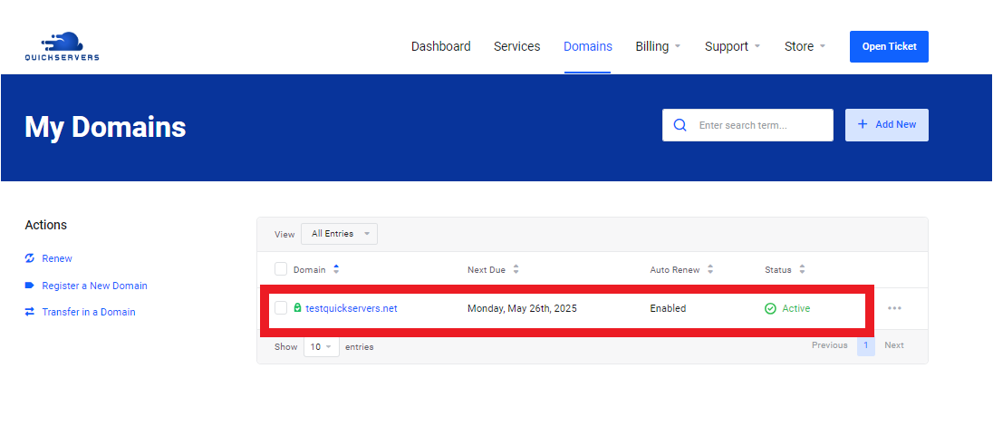Click the search magnifier icon
The height and width of the screenshot is (446, 993).
pyautogui.click(x=680, y=125)
